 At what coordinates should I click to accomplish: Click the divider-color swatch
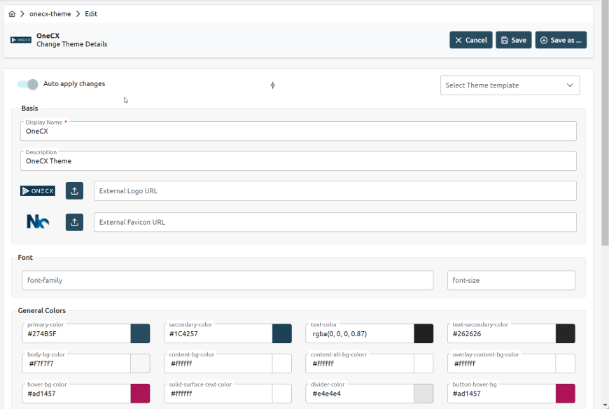[x=423, y=393]
